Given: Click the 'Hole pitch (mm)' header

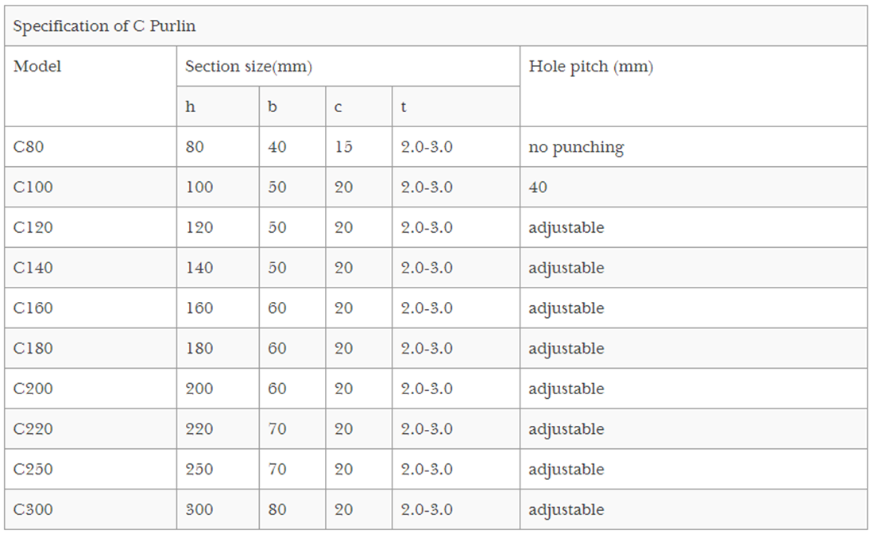Looking at the screenshot, I should [x=590, y=67].
